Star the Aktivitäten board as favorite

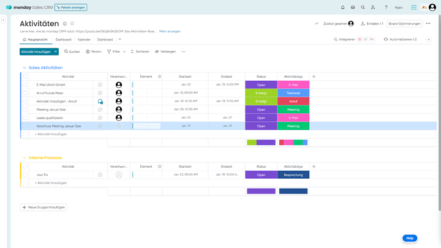click(72, 23)
